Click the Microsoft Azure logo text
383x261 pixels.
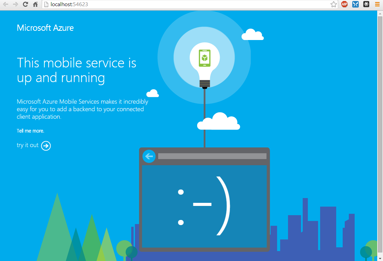click(x=45, y=28)
